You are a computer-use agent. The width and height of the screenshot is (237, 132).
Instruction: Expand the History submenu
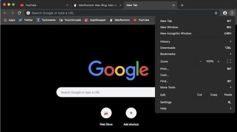(196, 42)
